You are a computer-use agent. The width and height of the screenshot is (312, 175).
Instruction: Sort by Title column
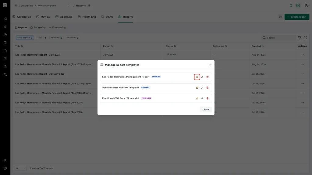19,46
